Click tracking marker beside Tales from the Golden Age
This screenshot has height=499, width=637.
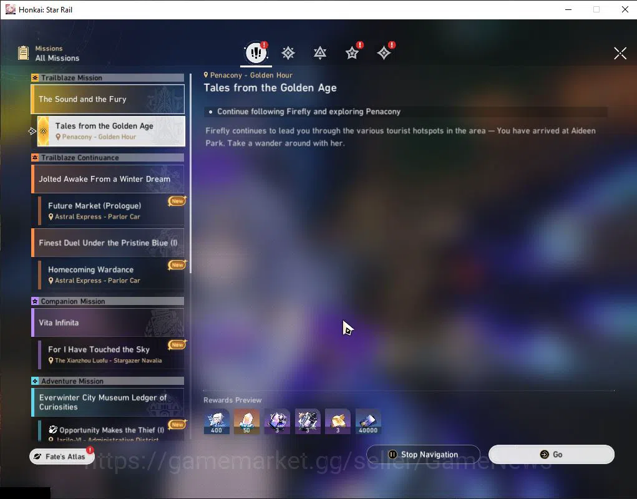point(32,131)
